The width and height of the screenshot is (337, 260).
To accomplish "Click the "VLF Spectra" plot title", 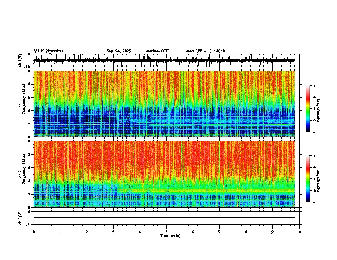I will pos(48,51).
